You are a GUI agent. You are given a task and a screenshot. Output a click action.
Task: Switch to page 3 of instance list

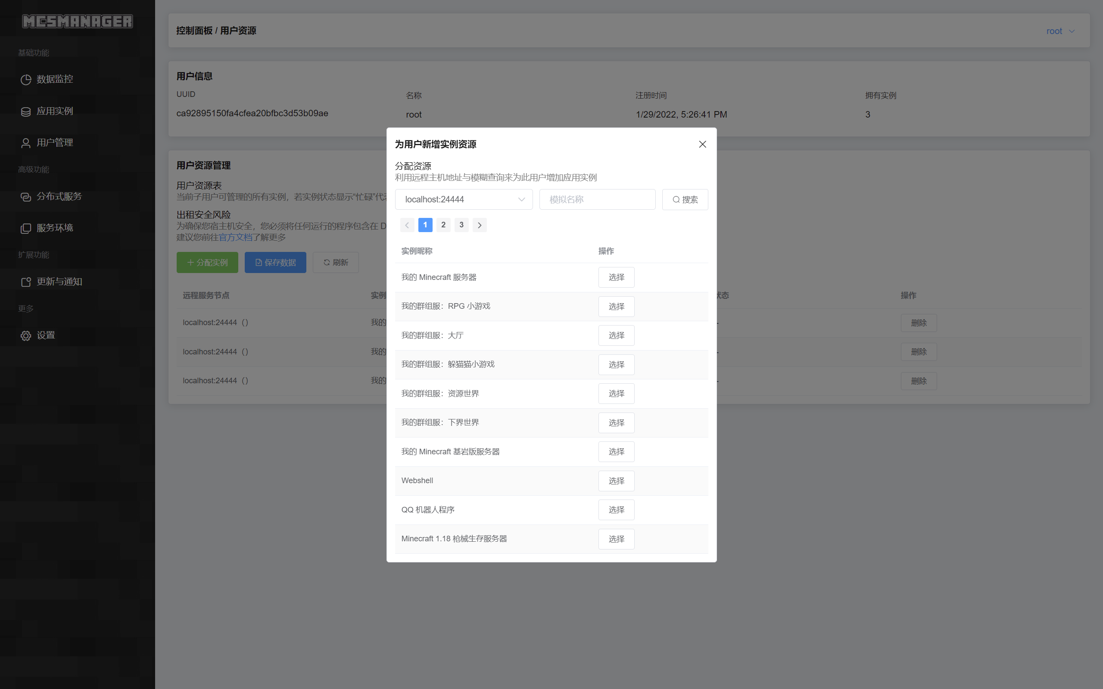point(461,225)
